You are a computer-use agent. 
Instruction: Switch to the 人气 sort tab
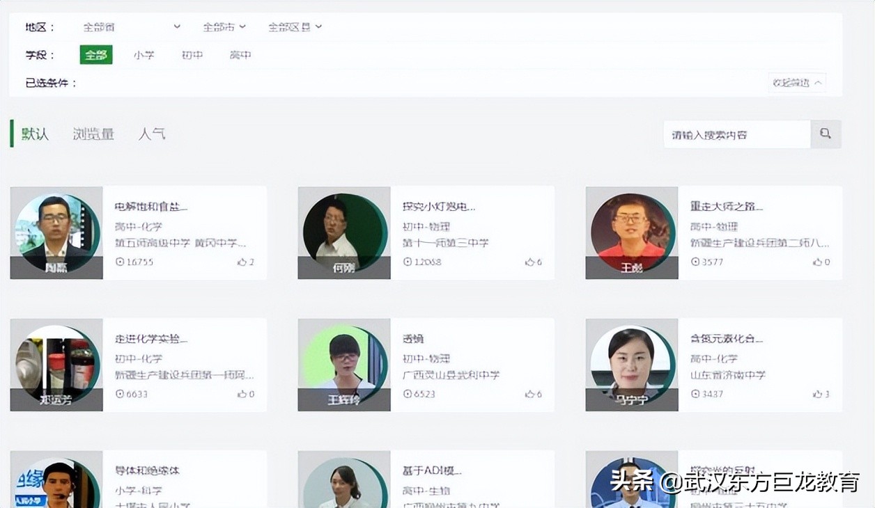click(x=151, y=134)
